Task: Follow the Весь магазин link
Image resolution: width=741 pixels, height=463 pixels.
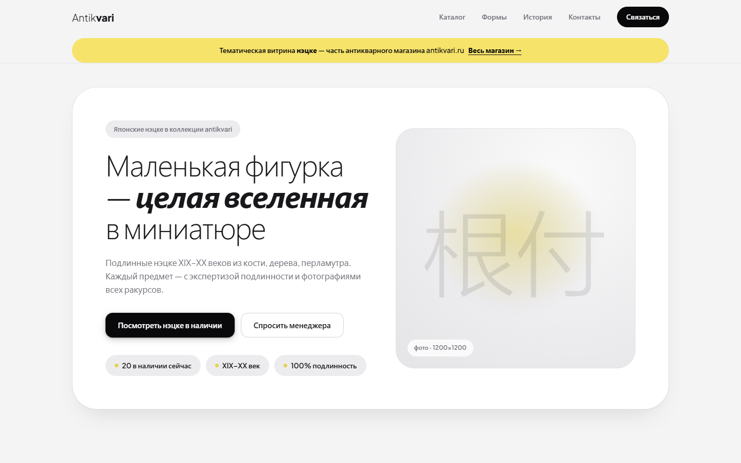Action: (495, 50)
